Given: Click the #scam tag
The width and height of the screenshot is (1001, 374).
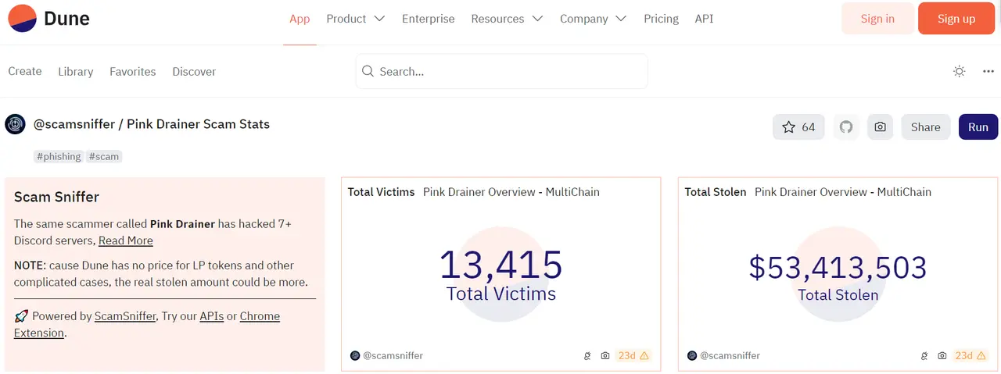Looking at the screenshot, I should [104, 156].
